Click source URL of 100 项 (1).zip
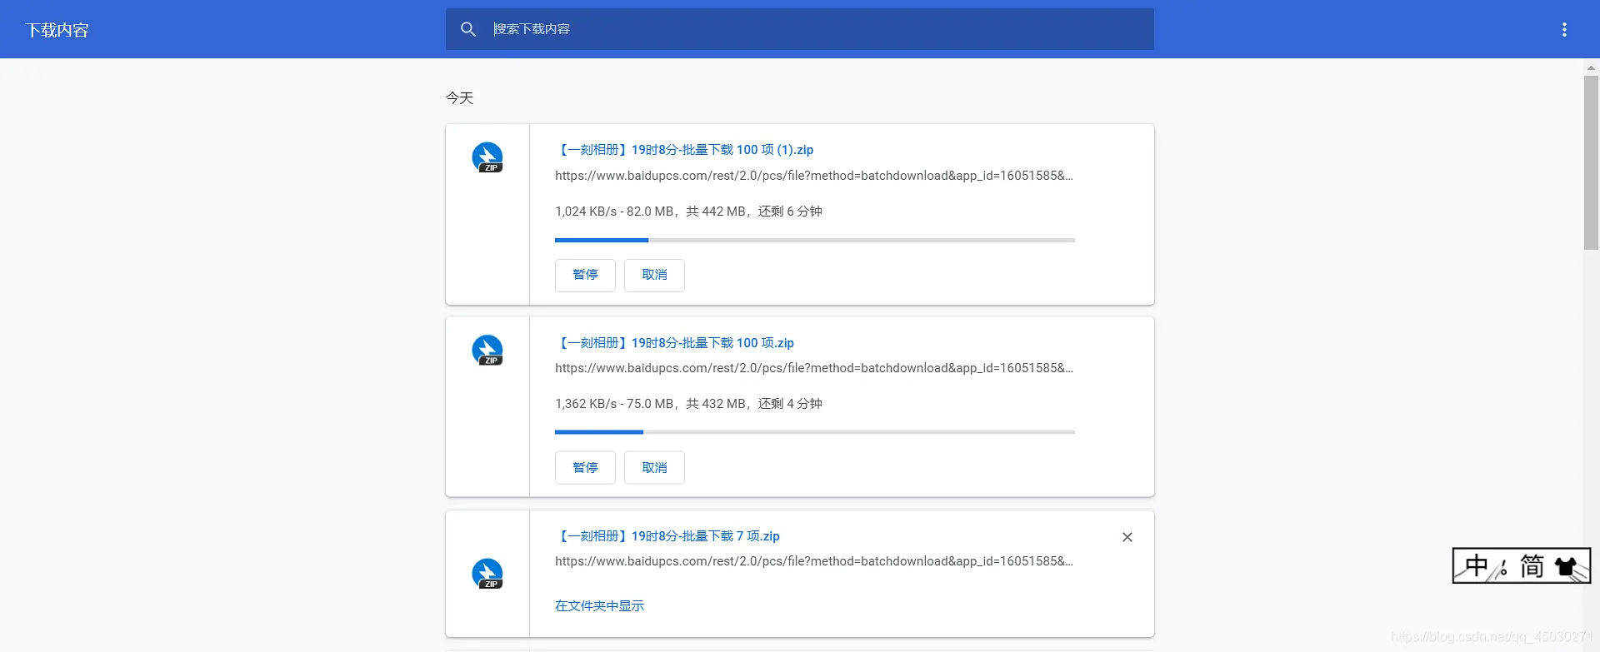 (814, 176)
